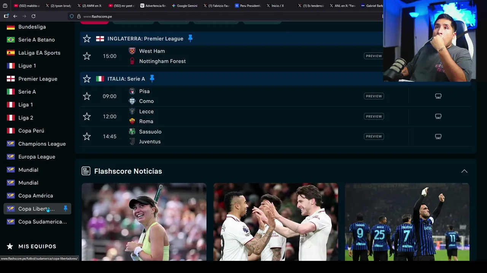Collapse the Flashscore Noticias section
Screen dimensions: 487x273
pyautogui.click(x=464, y=171)
